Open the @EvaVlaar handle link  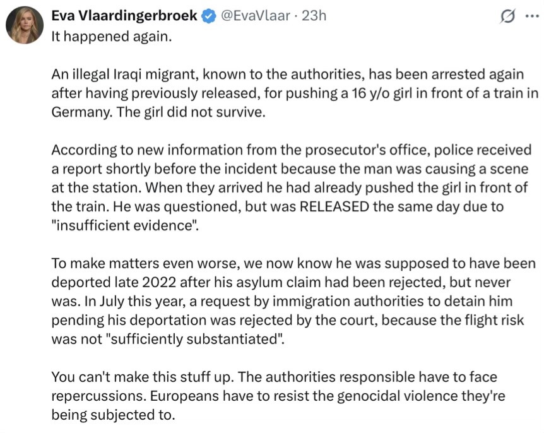(256, 16)
